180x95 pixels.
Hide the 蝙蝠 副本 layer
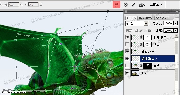127,37
